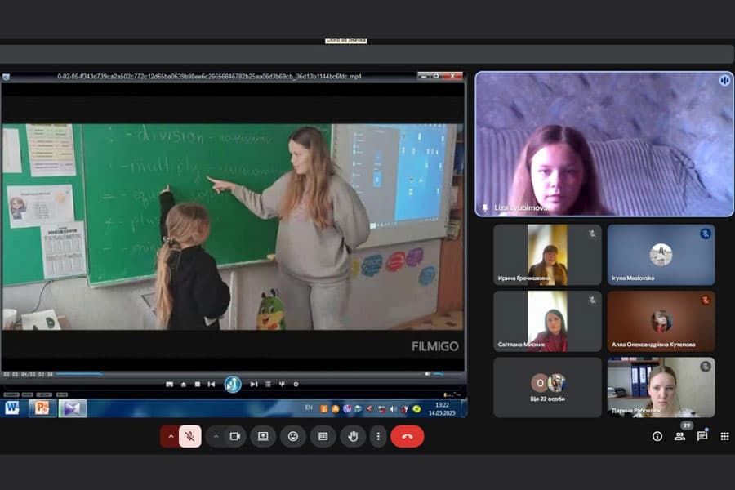This screenshot has width=735, height=490.
Task: Click muted mic icon on Ирина Гречишкина tile
Action: (592, 234)
